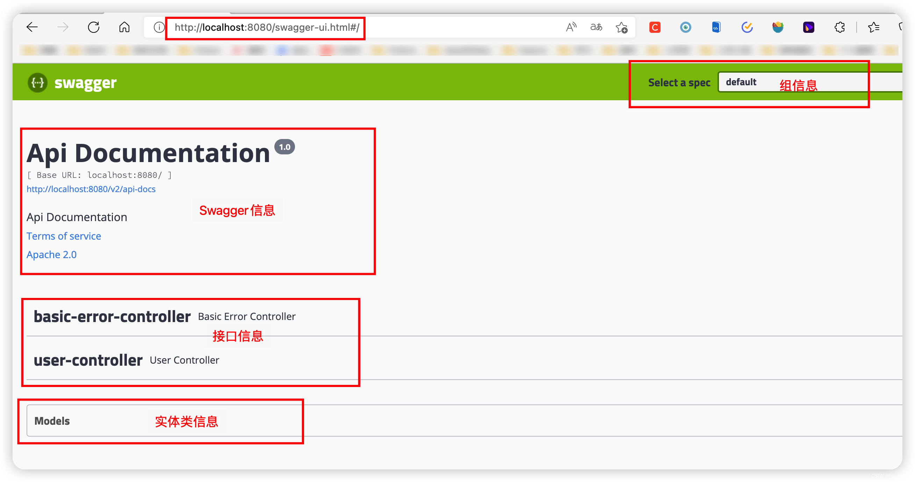
Task: Click the swagger brand text in header
Action: click(85, 83)
